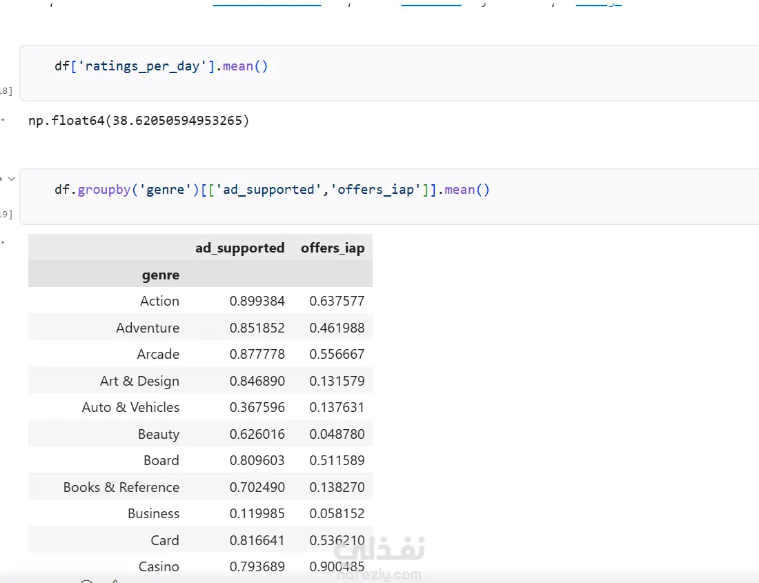The width and height of the screenshot is (759, 583).
Task: Click the value 0.626016 for Beauty
Action: [x=257, y=434]
